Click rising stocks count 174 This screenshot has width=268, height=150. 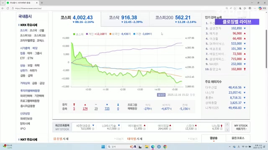click(x=85, y=108)
